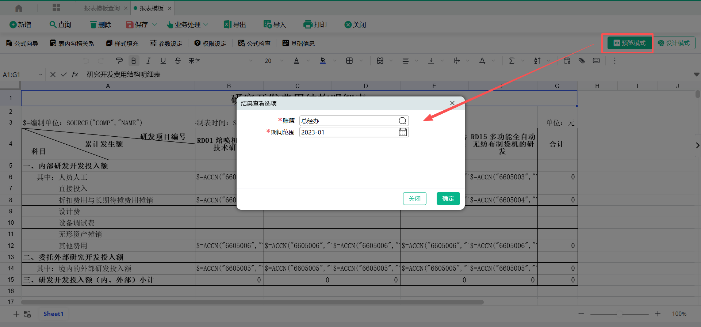Image resolution: width=701 pixels, height=327 pixels.
Task: Switch to the 报表模板查询 tab
Action: [x=102, y=8]
